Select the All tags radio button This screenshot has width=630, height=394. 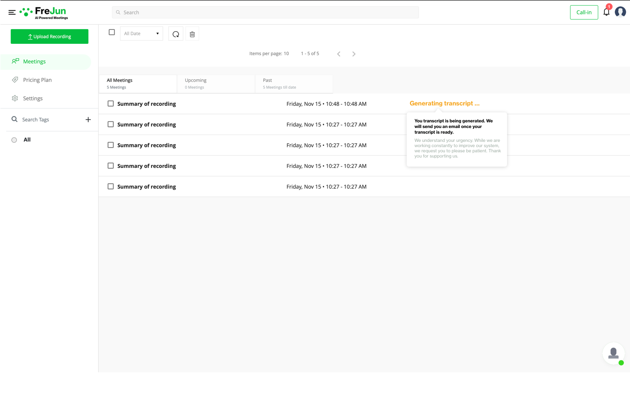click(14, 140)
